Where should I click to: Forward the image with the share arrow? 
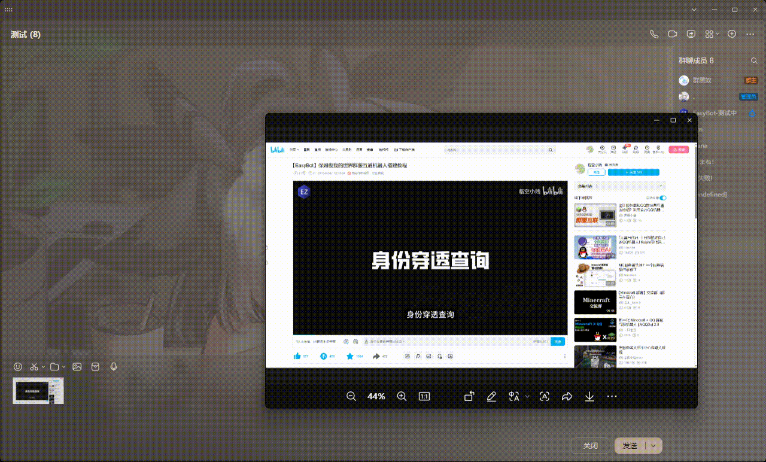[567, 396]
